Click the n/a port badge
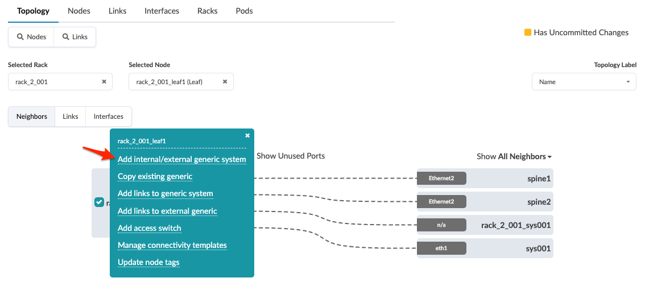 click(x=441, y=225)
